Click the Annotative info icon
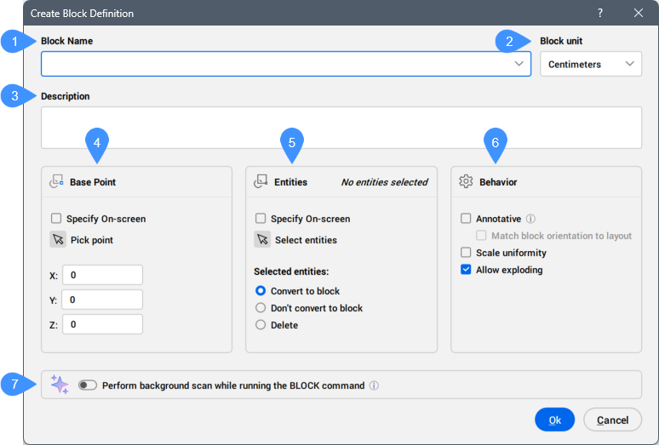This screenshot has height=445, width=659. pos(530,219)
